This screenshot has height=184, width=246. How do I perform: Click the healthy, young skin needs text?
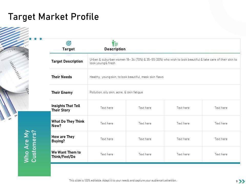pyautogui.click(x=127, y=77)
